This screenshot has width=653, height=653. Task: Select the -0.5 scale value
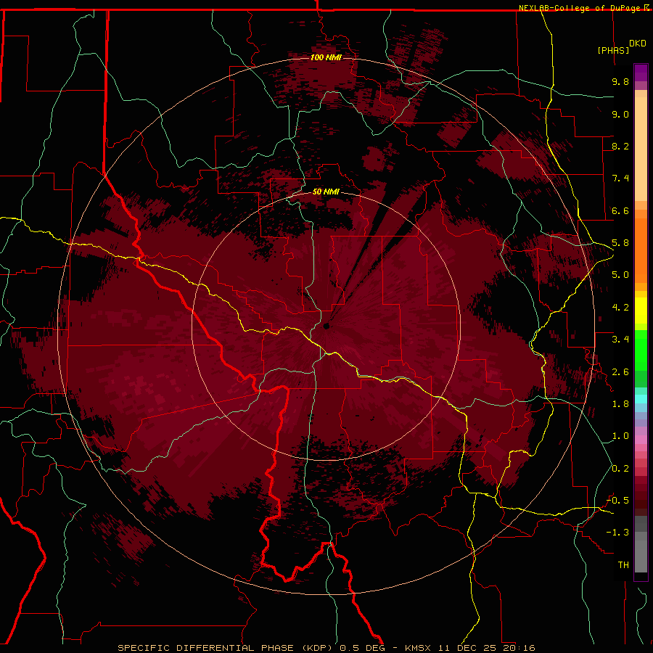[x=618, y=501]
